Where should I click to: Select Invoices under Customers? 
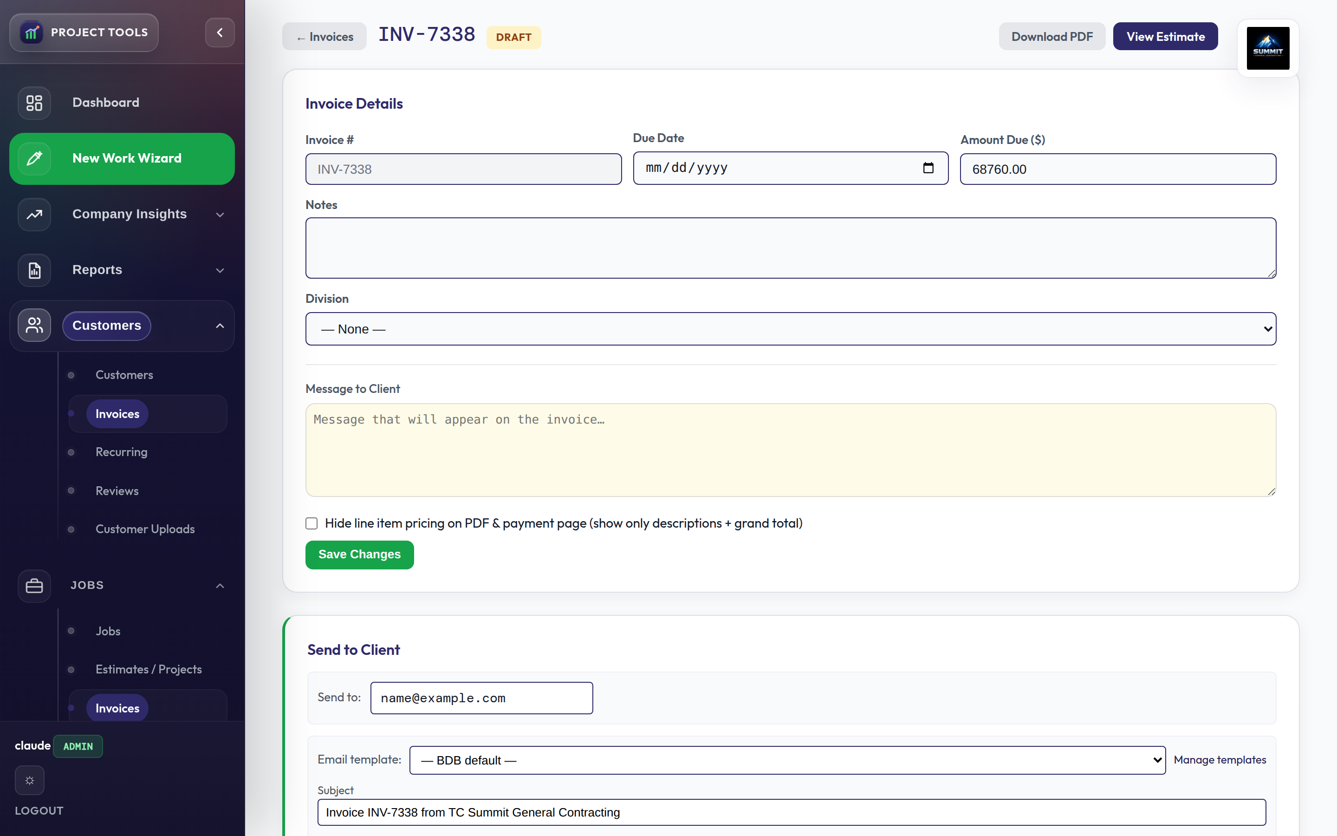click(x=117, y=413)
